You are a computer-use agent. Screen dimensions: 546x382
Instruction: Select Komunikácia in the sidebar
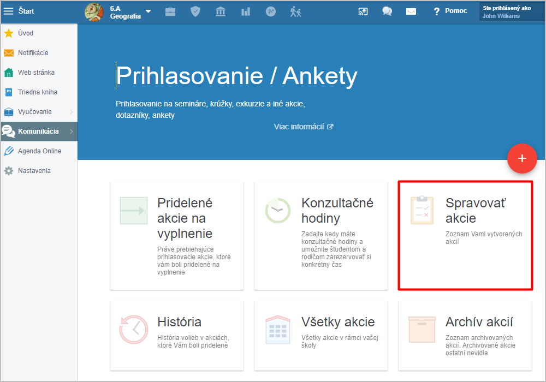coord(39,132)
